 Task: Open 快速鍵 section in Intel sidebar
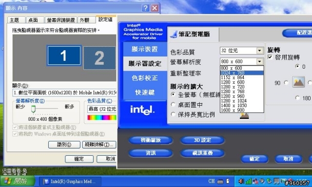(145, 92)
